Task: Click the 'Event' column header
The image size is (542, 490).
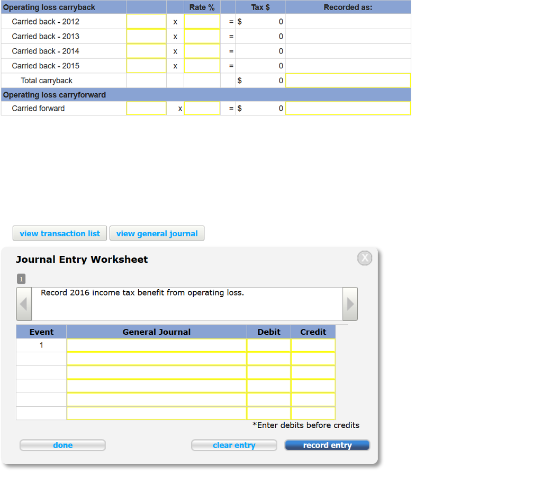Action: (x=41, y=332)
